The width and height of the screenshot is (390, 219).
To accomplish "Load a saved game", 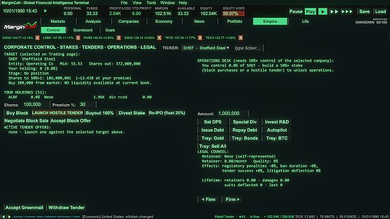I will click(380, 12).
